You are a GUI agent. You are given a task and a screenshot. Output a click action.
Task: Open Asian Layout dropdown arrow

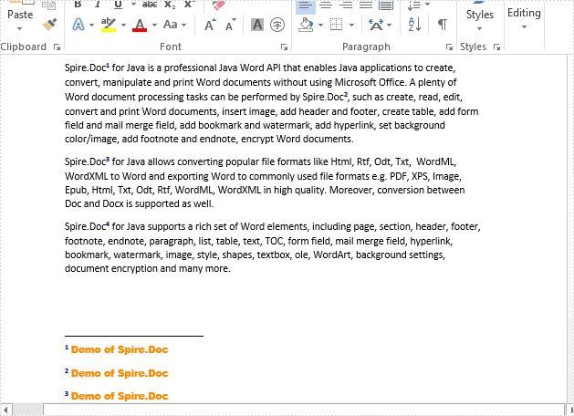point(390,25)
